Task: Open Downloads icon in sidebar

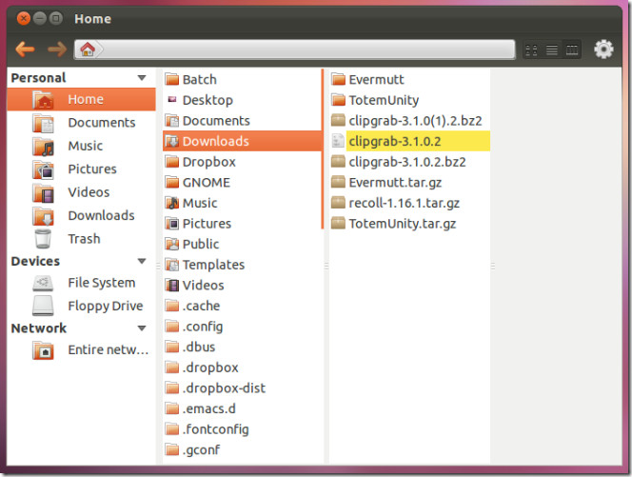Action: pyautogui.click(x=43, y=216)
